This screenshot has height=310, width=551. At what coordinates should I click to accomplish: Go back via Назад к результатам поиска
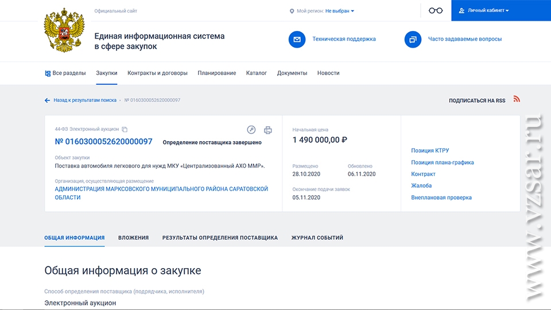[x=85, y=100]
